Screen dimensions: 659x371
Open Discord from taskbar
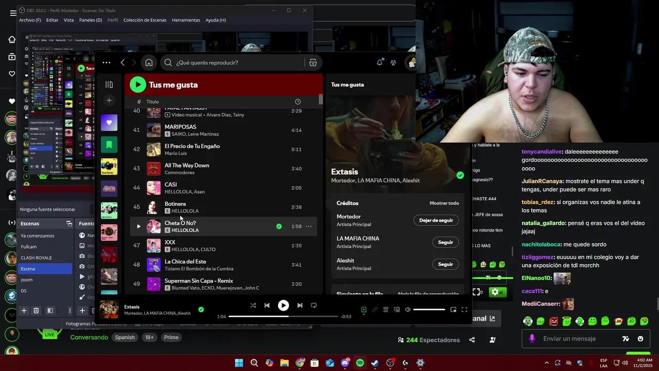tap(345, 363)
